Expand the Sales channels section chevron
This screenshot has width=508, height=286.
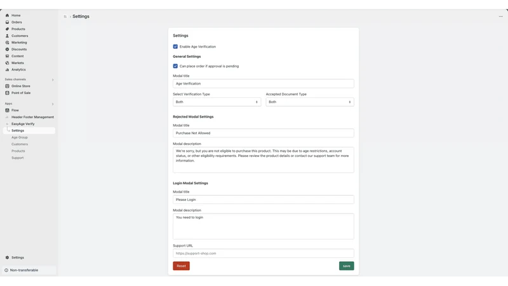click(x=53, y=80)
